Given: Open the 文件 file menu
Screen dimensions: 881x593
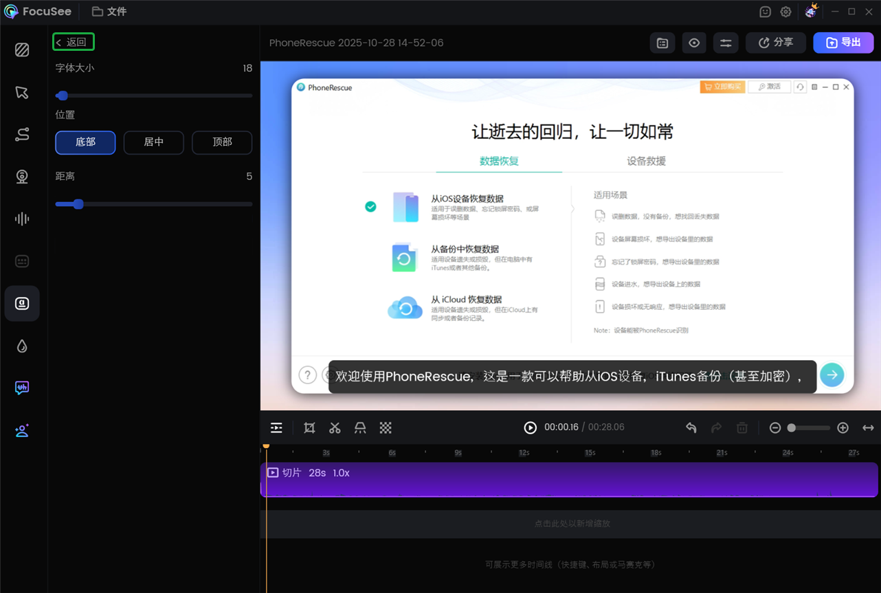Looking at the screenshot, I should coord(109,12).
